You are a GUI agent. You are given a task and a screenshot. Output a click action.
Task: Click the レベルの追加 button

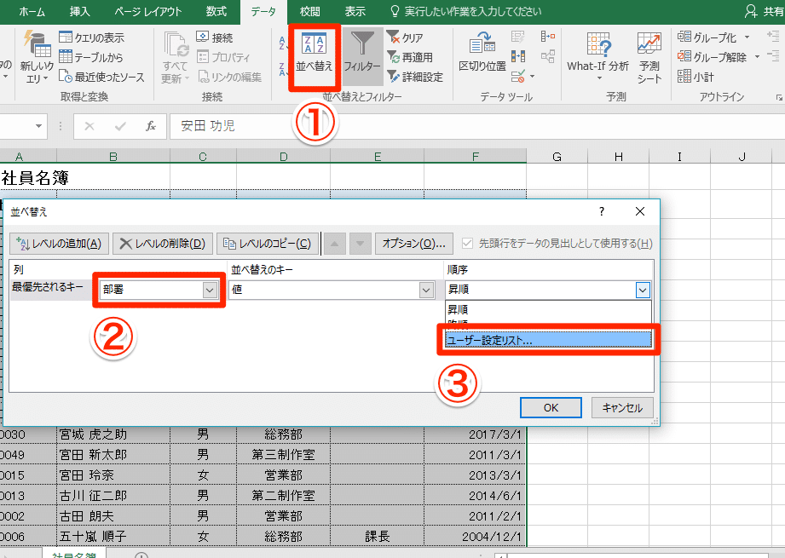(60, 244)
